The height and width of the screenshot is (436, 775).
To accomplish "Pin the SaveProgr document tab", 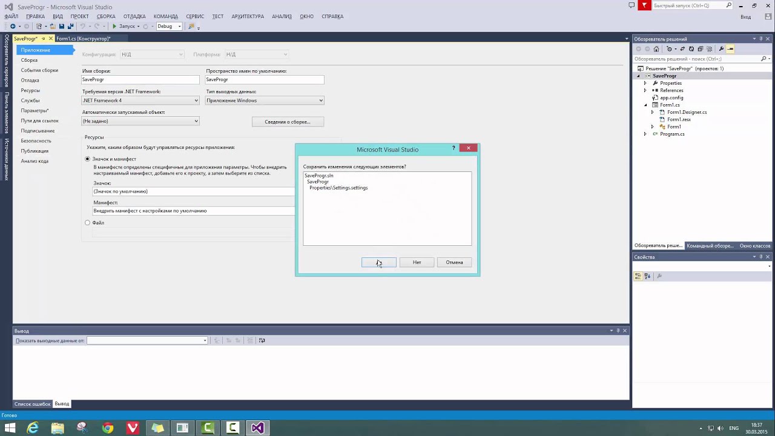I will [44, 39].
